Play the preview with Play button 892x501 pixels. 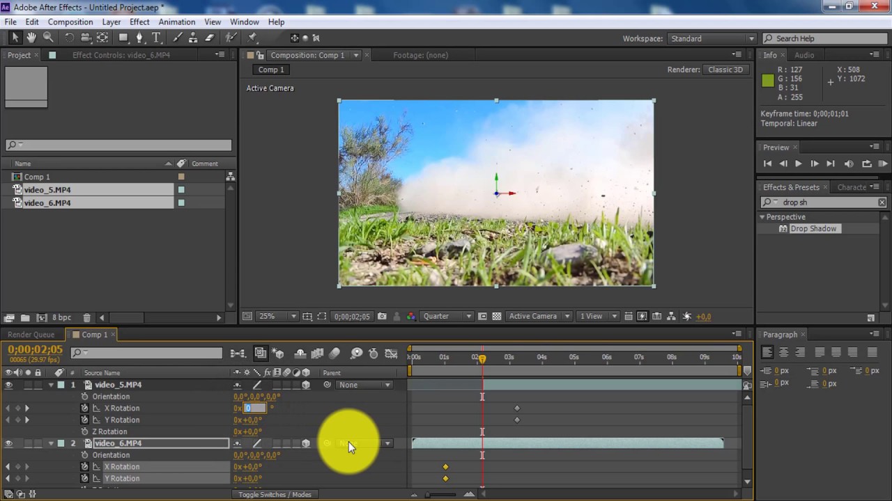pos(799,164)
